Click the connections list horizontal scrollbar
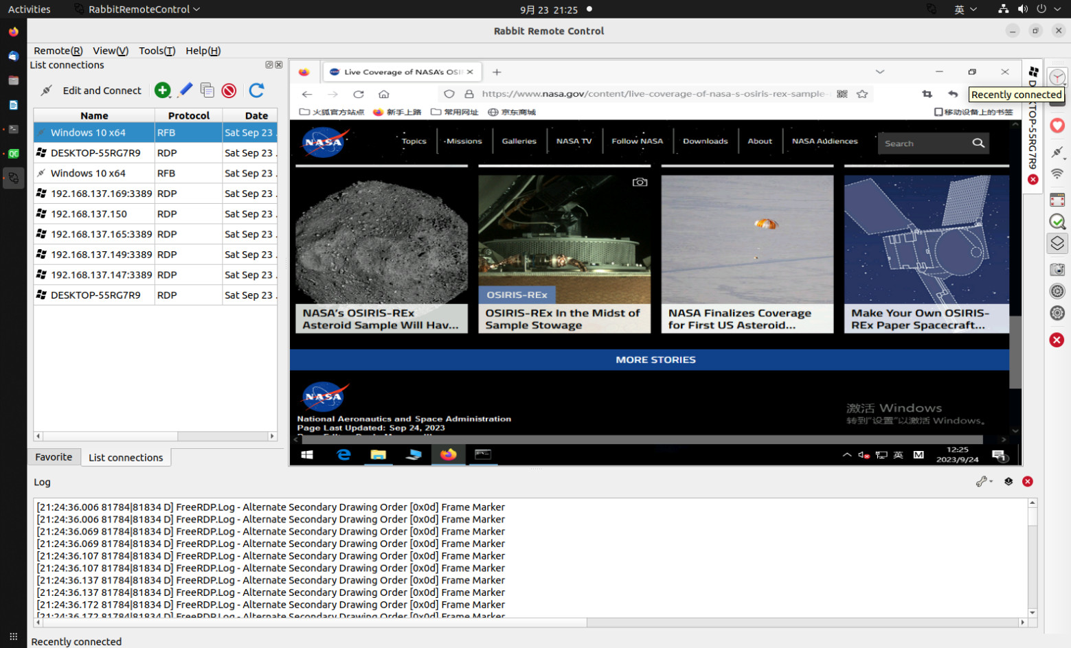Viewport: 1071px width, 648px height. (x=155, y=437)
